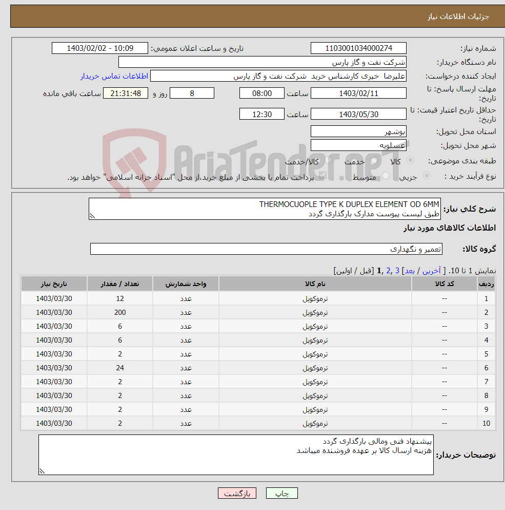Click the buyer name field شرکت نفت و گاز پارس
This screenshot has width=505, height=510.
(262, 62)
